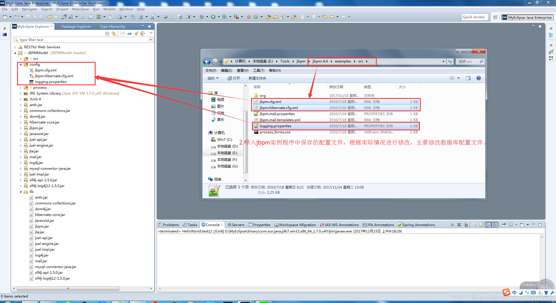Click the Undo arrow toolbar icon
556x303 pixels.
(x=49, y=17)
